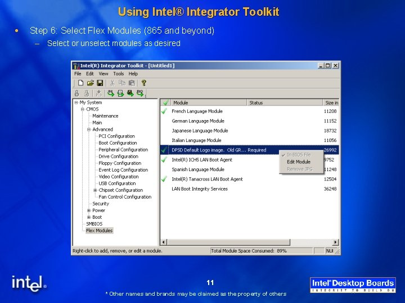
Task: Select USB Configuration tree item
Action: 117,183
